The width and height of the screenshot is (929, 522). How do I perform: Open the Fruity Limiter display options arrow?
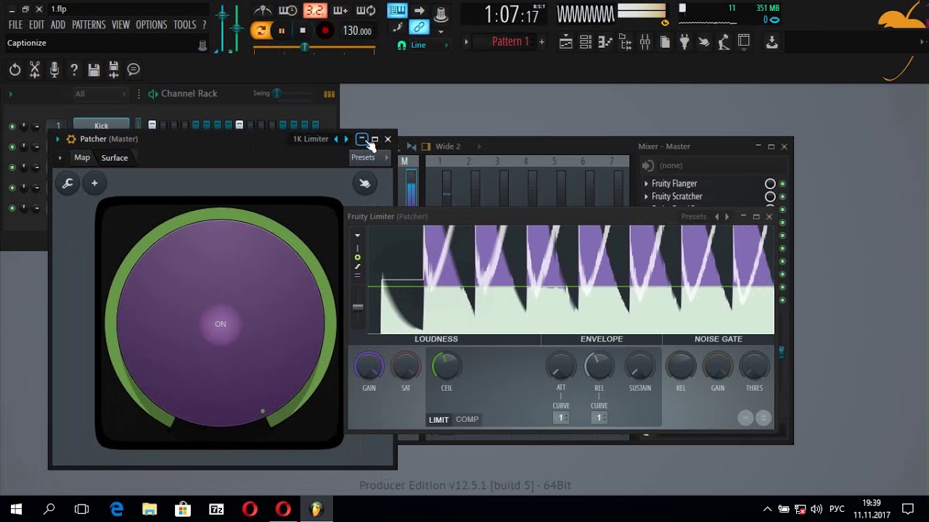(357, 236)
